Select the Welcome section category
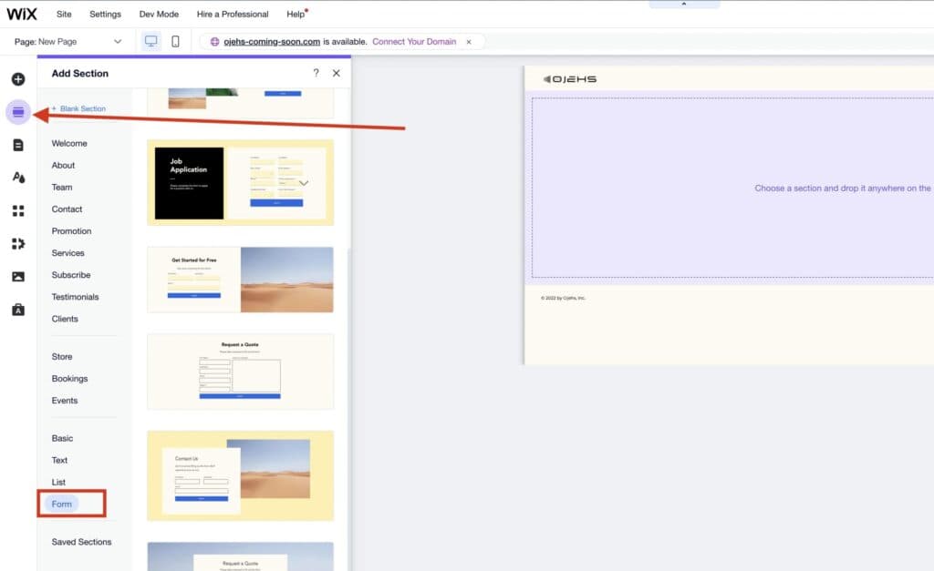Viewport: 934px width, 571px height. [x=69, y=143]
